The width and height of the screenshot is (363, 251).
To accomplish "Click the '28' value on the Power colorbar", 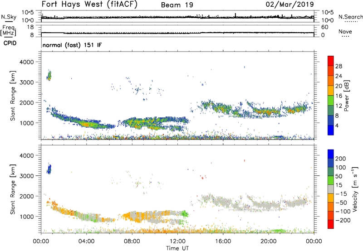I will pos(338,66).
